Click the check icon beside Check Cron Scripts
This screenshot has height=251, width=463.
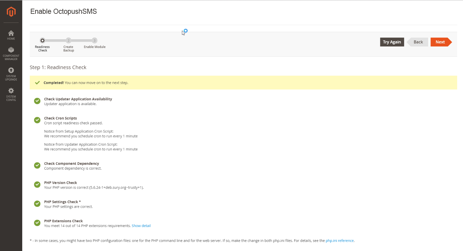(37, 120)
